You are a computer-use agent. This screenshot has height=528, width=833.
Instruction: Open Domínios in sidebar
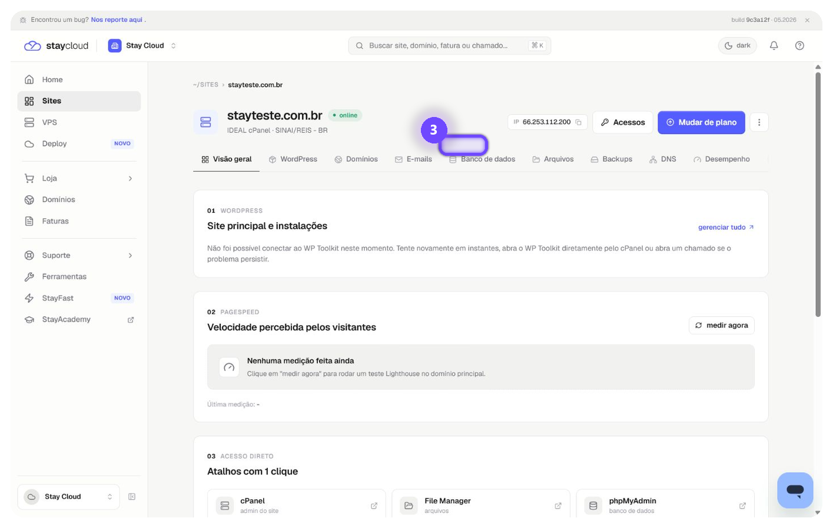[79, 200]
